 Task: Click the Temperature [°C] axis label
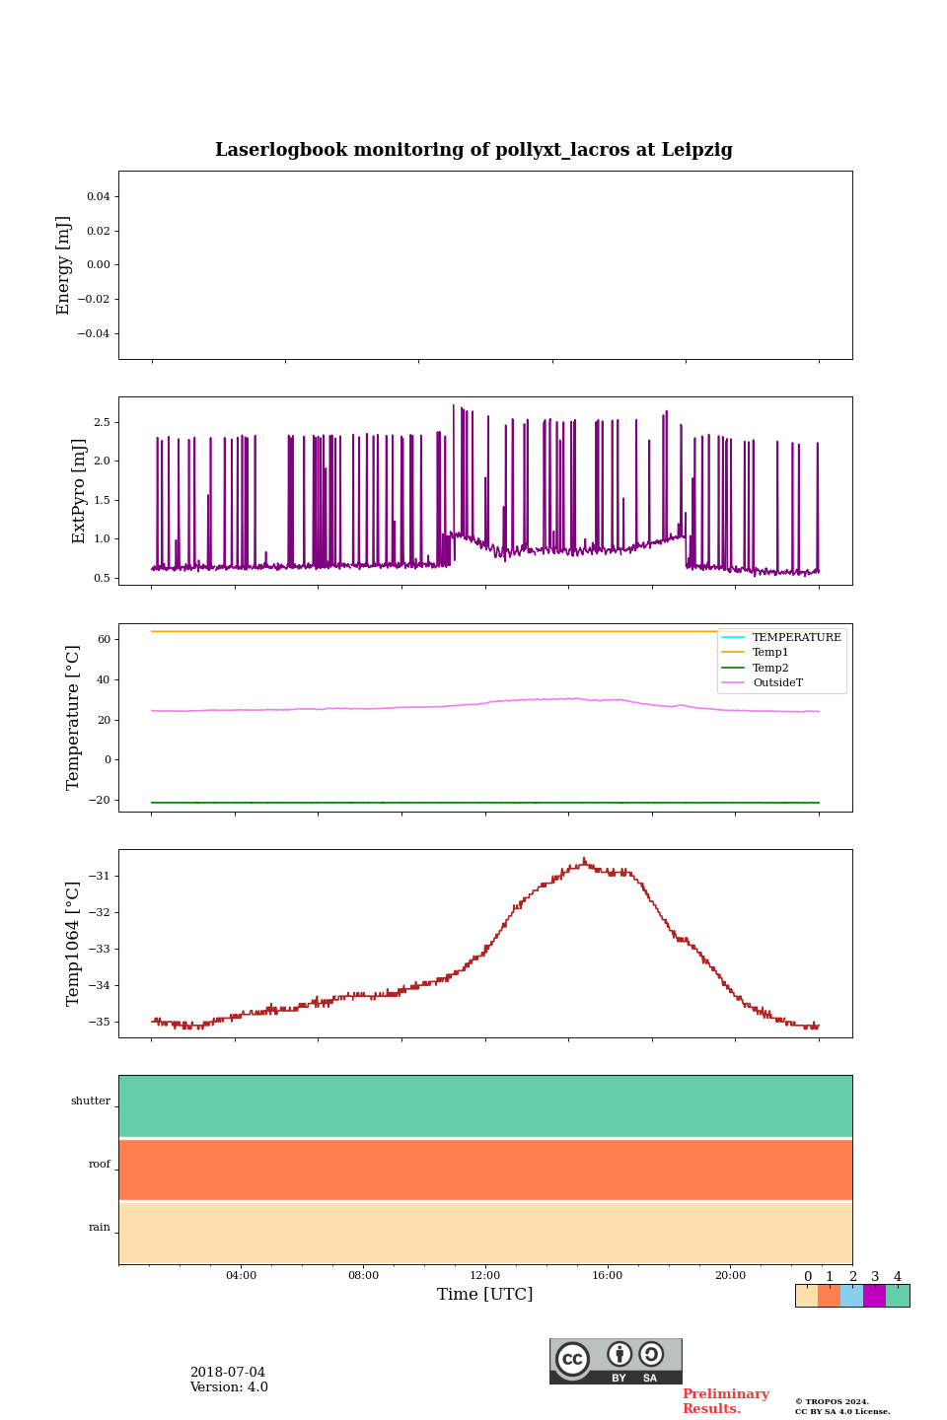tap(73, 718)
